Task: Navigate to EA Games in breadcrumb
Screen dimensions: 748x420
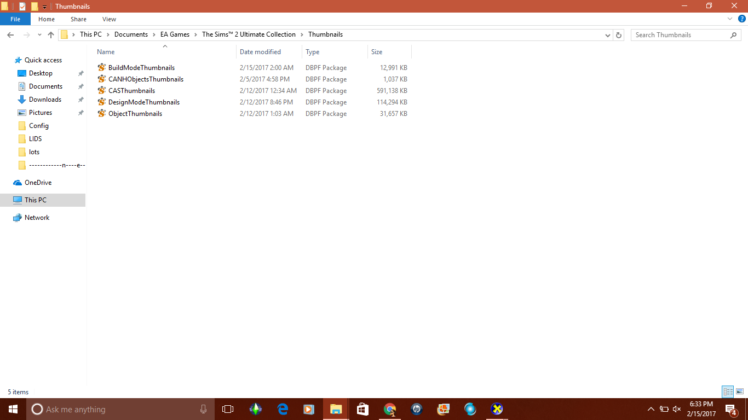Action: pyautogui.click(x=175, y=34)
